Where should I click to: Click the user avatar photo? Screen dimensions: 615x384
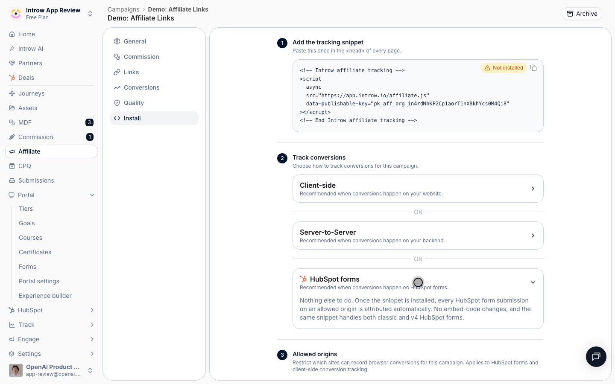click(16, 370)
